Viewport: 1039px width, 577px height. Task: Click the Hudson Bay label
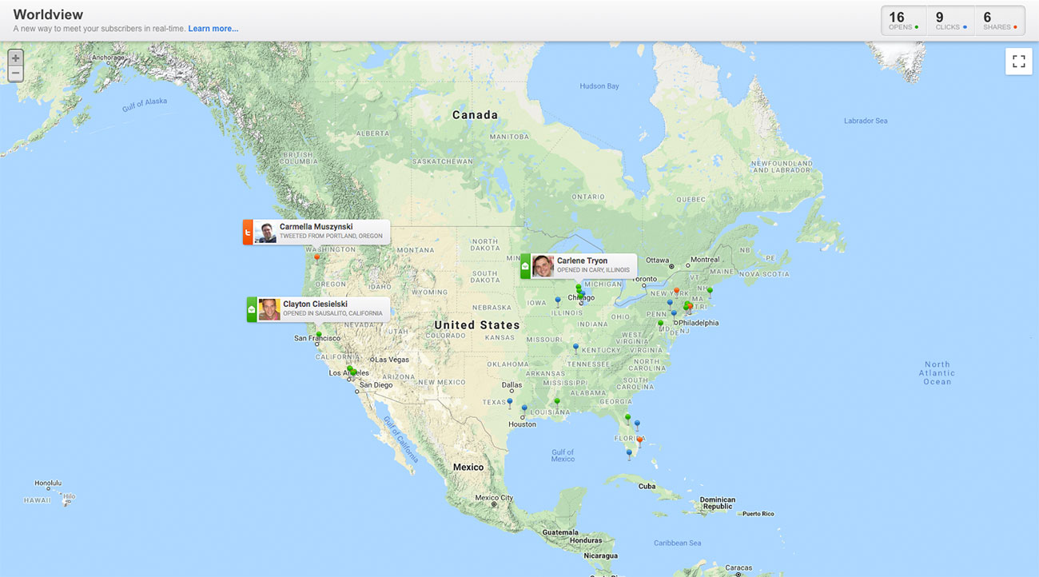pyautogui.click(x=599, y=86)
